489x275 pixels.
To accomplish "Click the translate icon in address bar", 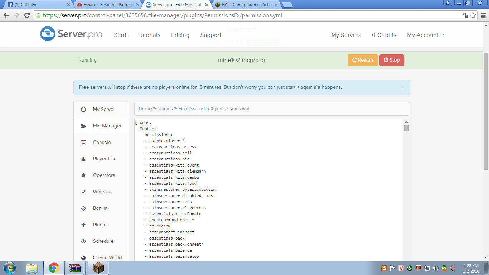I will click(465, 15).
